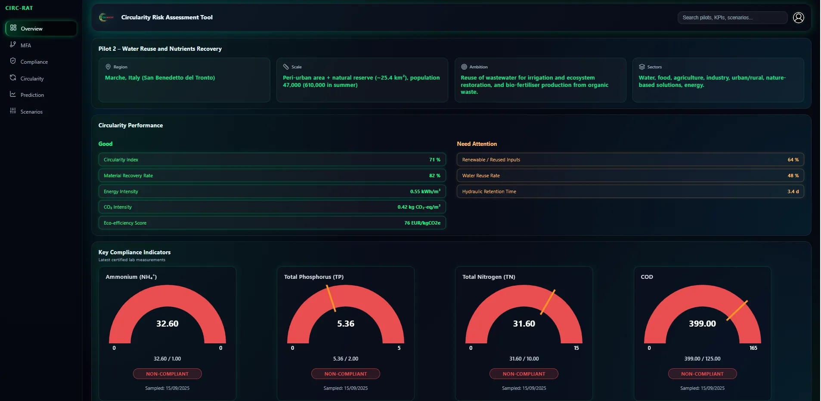Select the Circularity recycle icon

point(13,78)
